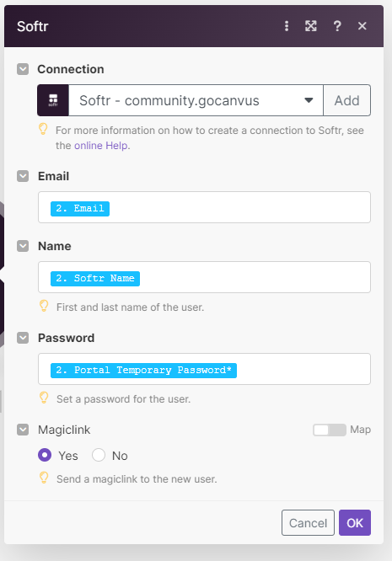
Task: Toggle the Map switch for Magiclink
Action: (330, 430)
